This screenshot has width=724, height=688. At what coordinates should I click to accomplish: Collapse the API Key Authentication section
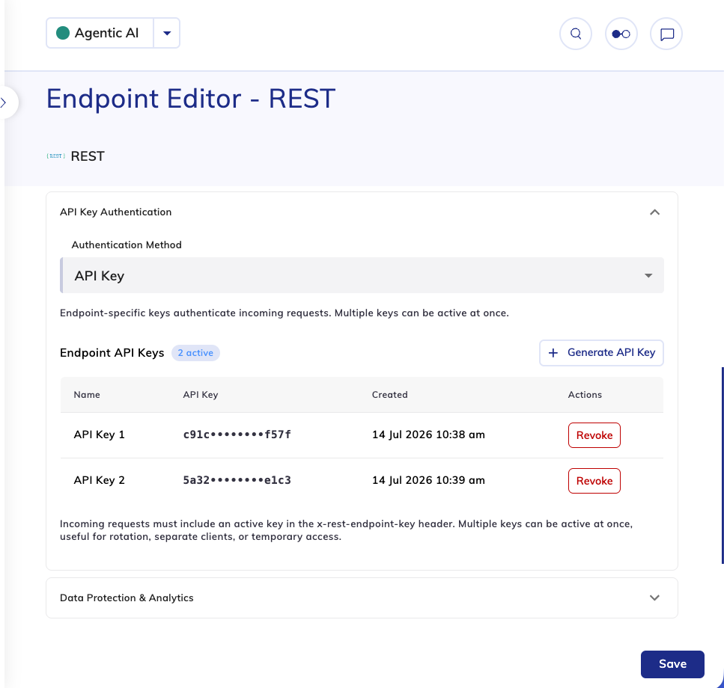pos(654,212)
